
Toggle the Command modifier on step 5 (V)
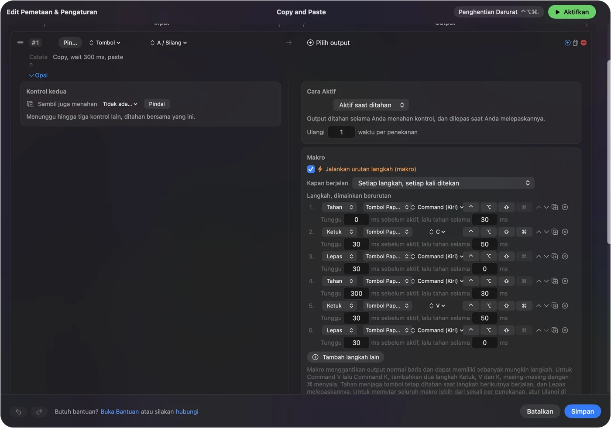(x=524, y=306)
